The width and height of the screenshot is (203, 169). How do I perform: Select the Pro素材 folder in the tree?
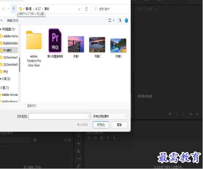point(9,50)
